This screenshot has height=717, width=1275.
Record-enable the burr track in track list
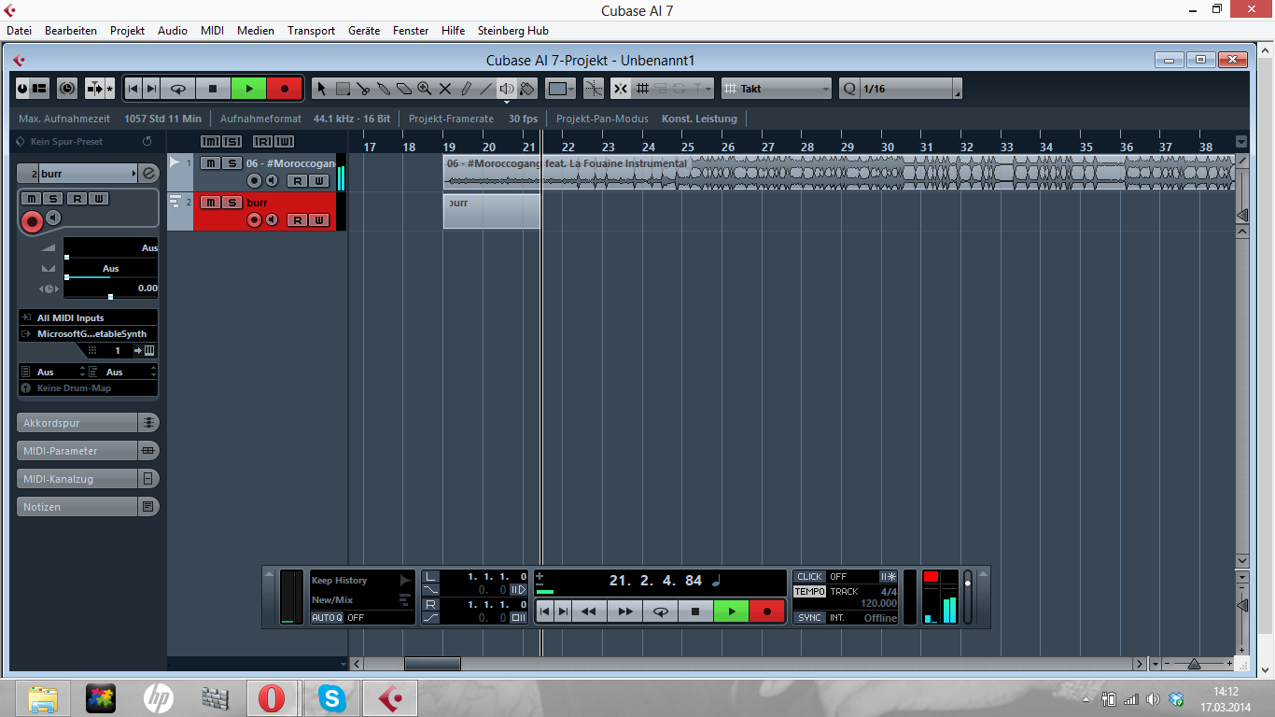(254, 219)
